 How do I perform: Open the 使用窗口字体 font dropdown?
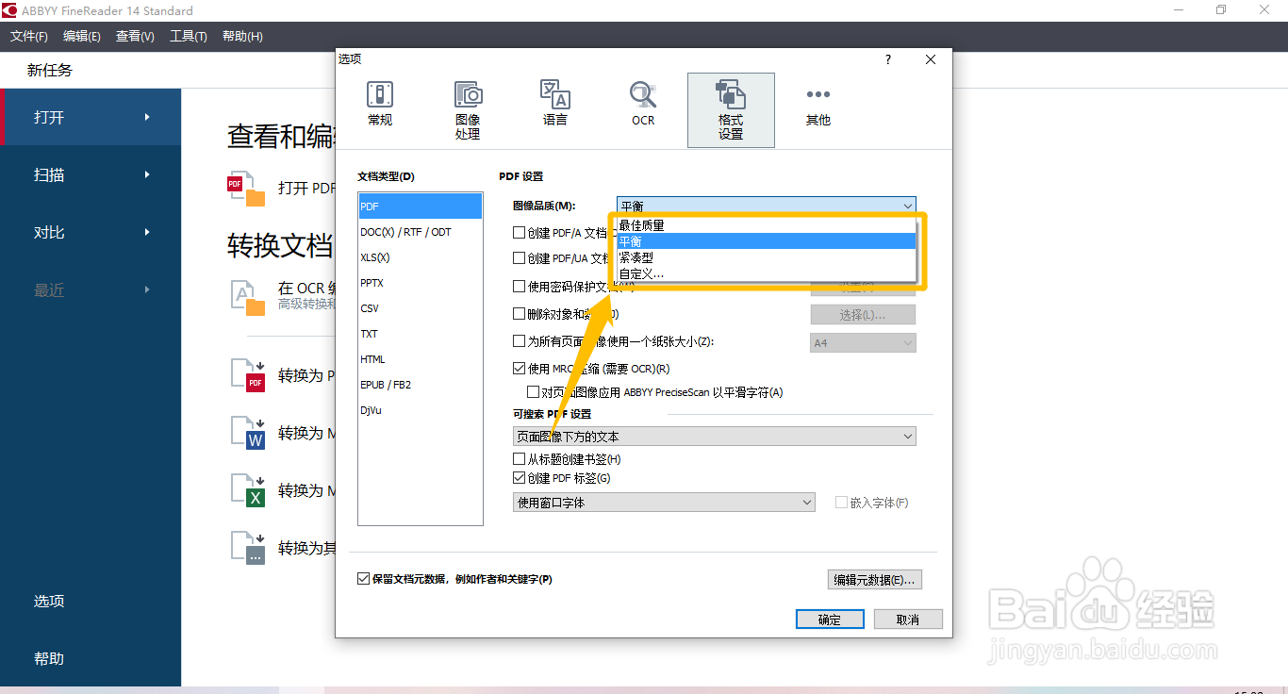point(664,503)
